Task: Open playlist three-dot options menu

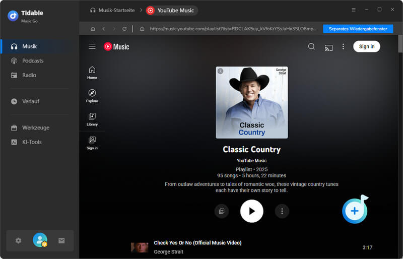Action: (282, 211)
